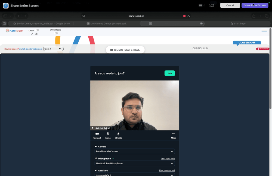Click the webcam video preview
This screenshot has width=272, height=176.
(x=135, y=105)
